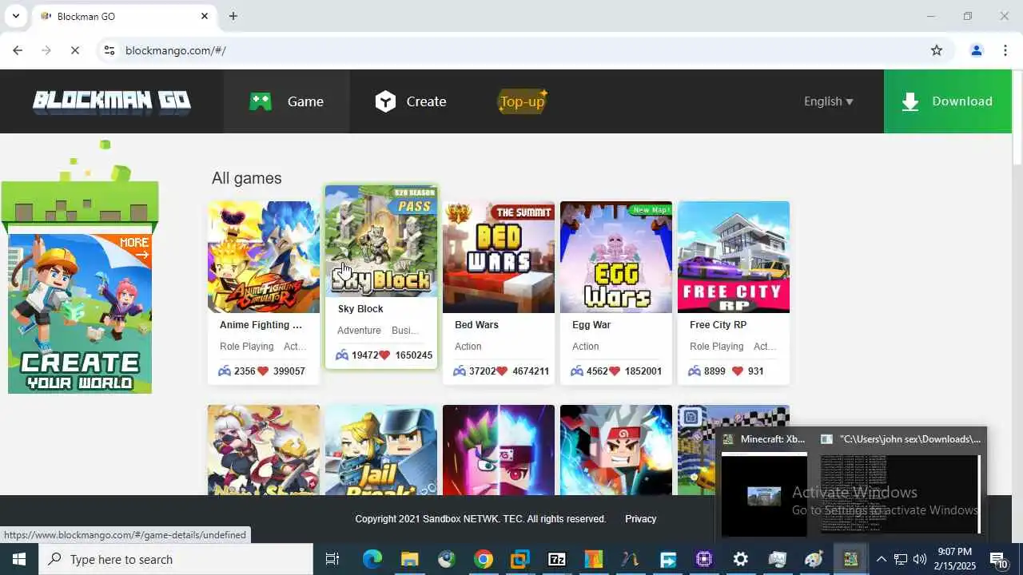Click the Egg War title text
Screen dimensions: 1023x575
(591, 325)
